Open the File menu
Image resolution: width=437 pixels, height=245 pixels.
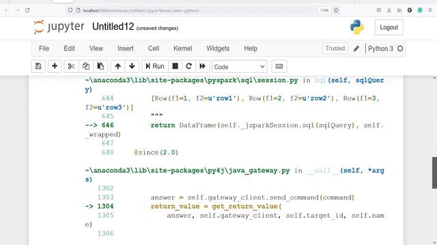pyautogui.click(x=44, y=48)
